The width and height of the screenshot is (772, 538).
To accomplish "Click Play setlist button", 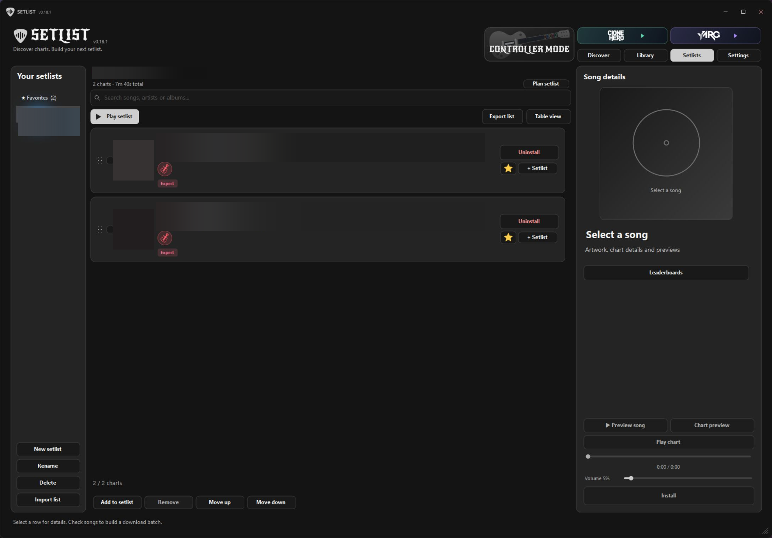I will (114, 116).
